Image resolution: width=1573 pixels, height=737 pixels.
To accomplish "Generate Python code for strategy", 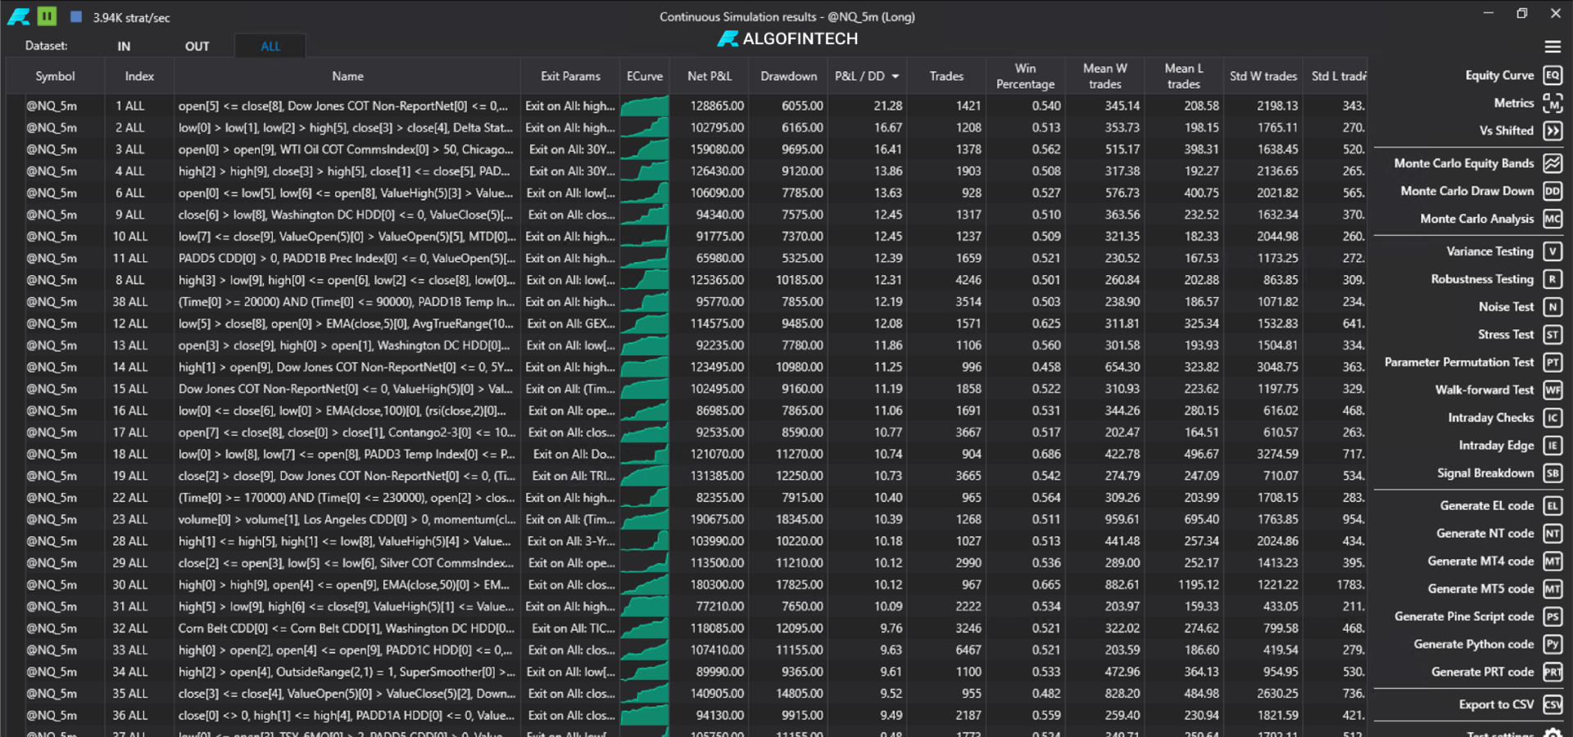I will [x=1475, y=644].
